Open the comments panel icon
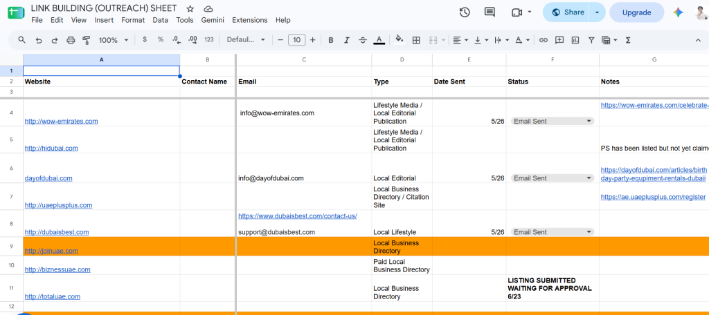Image resolution: width=709 pixels, height=315 pixels. tap(490, 12)
